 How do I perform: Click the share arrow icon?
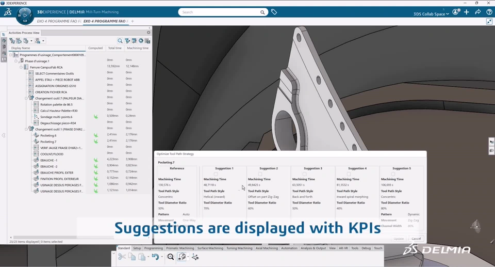click(x=478, y=12)
